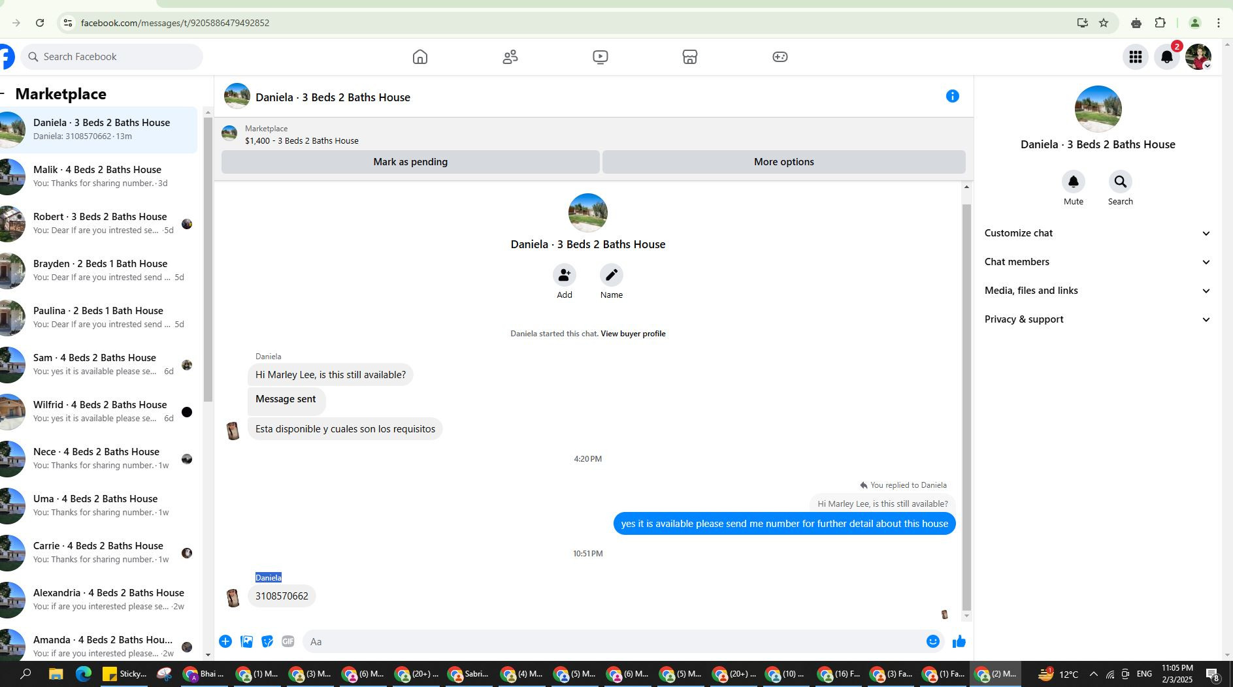This screenshot has width=1233, height=687.
Task: Reload the page
Action: tap(40, 23)
